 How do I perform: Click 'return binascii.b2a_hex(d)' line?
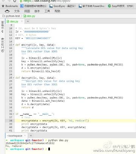(41, 71)
